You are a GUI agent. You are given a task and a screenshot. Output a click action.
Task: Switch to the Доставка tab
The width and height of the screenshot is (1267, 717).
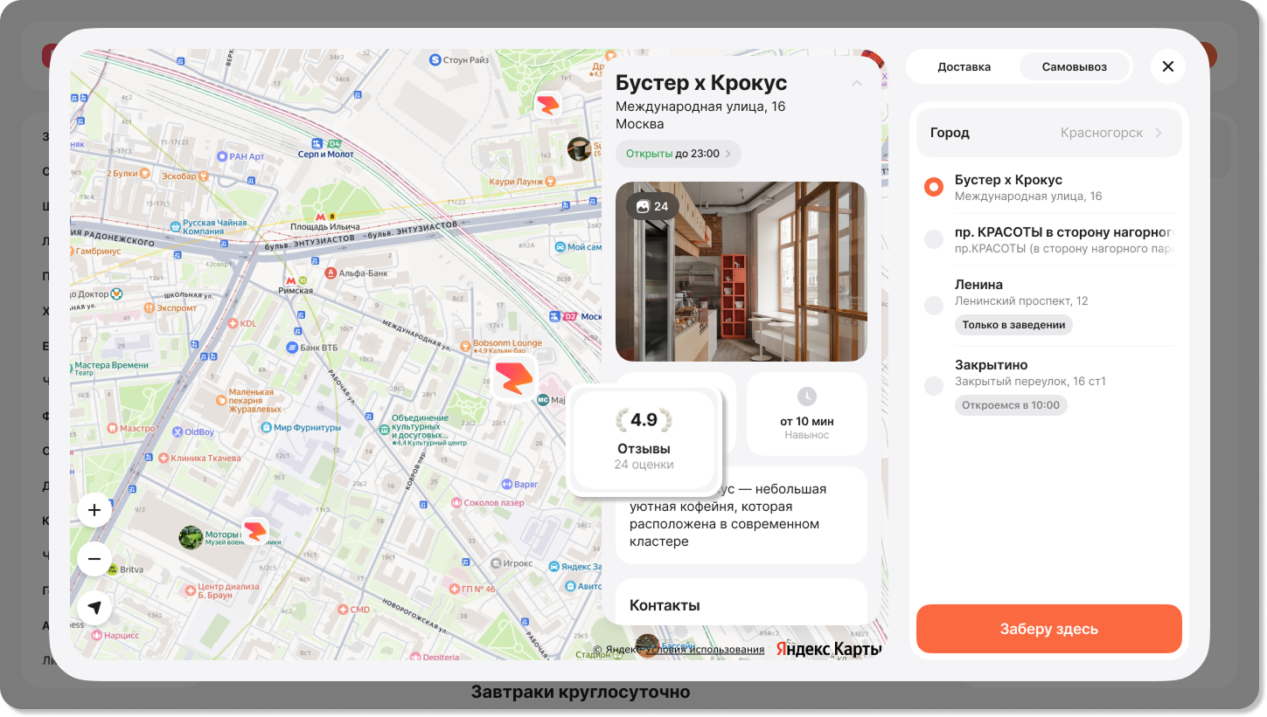(x=964, y=66)
